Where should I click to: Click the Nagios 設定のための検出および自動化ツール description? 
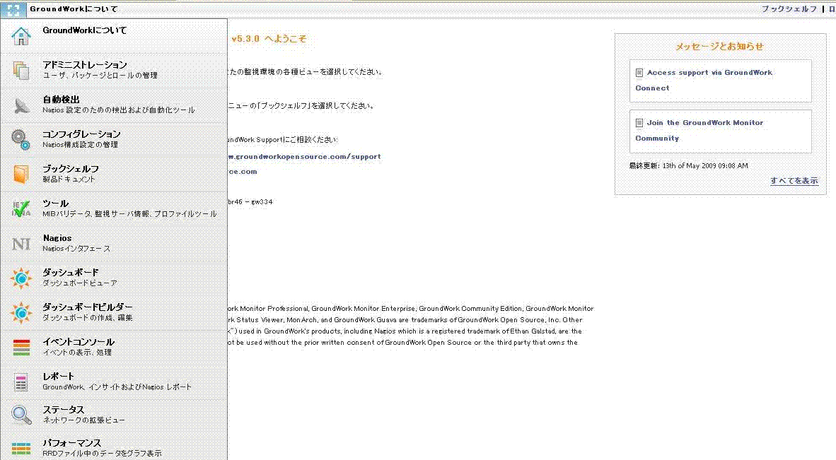(x=119, y=110)
